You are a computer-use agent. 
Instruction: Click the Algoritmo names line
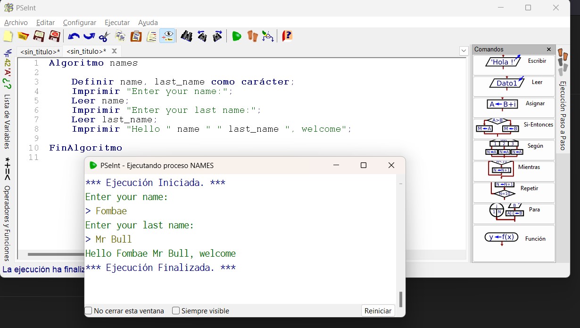coord(93,63)
